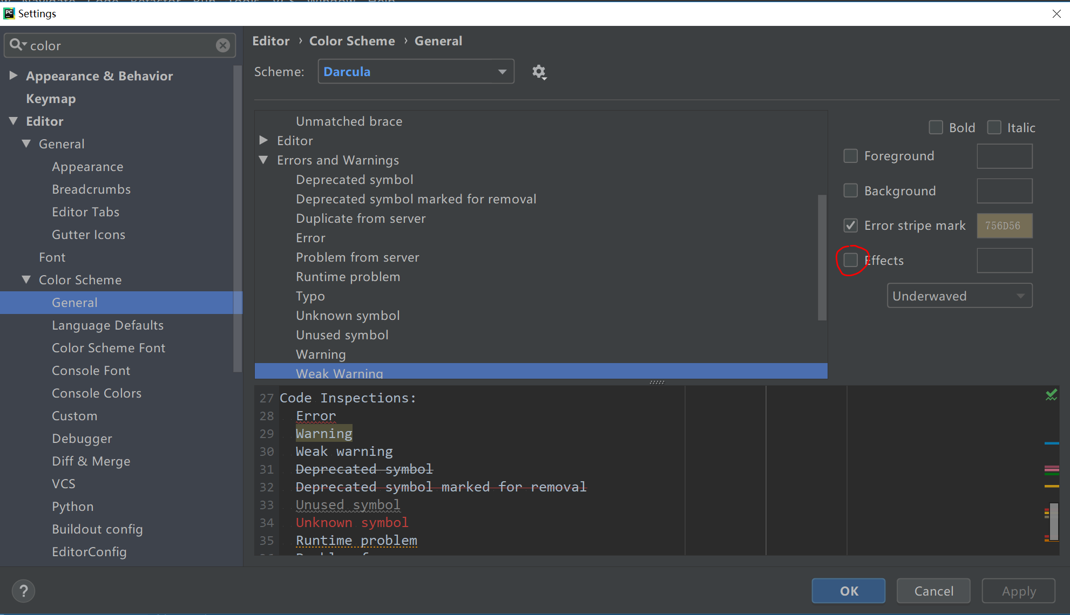Clear the search field with X icon
This screenshot has width=1070, height=615.
click(223, 45)
